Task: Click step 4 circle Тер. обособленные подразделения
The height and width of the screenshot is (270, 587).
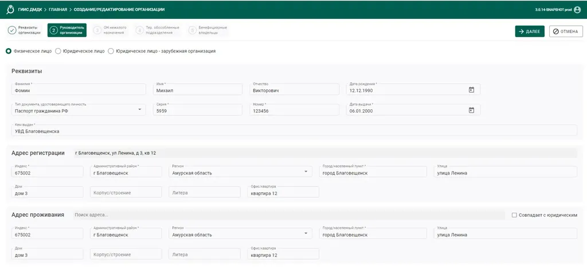Action: pos(140,30)
